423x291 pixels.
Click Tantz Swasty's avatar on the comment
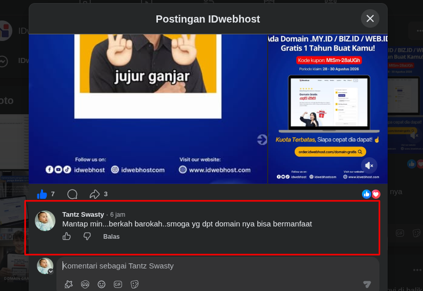click(45, 221)
